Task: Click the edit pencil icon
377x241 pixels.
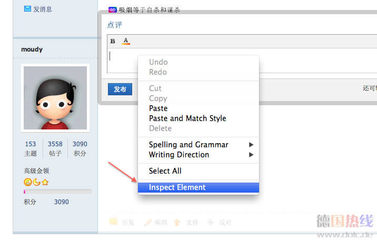Action: pos(148,222)
